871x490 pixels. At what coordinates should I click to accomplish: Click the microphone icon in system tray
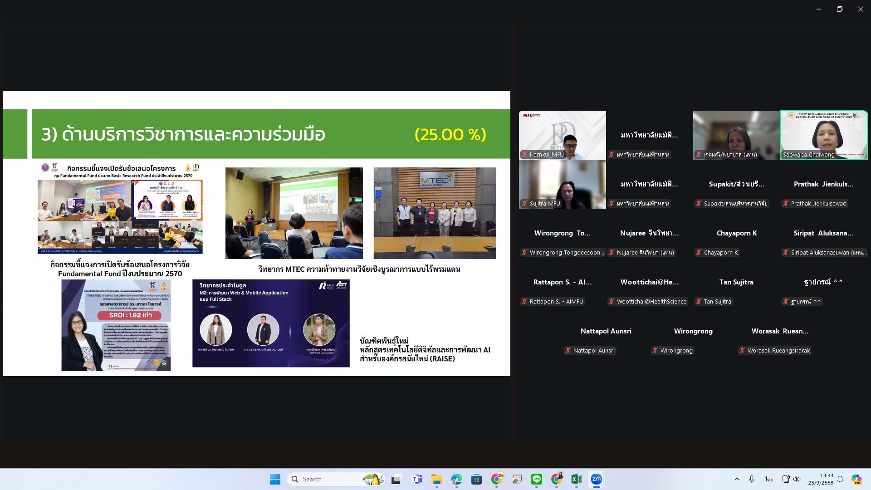pyautogui.click(x=752, y=479)
